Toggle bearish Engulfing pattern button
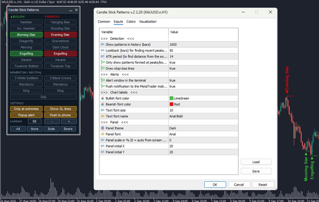The width and height of the screenshot is (319, 202). 60,54
